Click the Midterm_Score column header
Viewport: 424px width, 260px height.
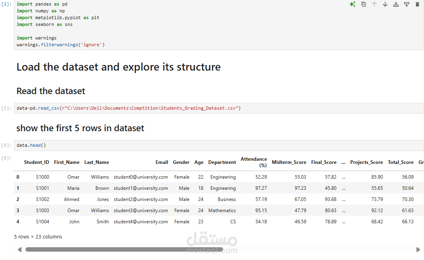pyautogui.click(x=289, y=162)
